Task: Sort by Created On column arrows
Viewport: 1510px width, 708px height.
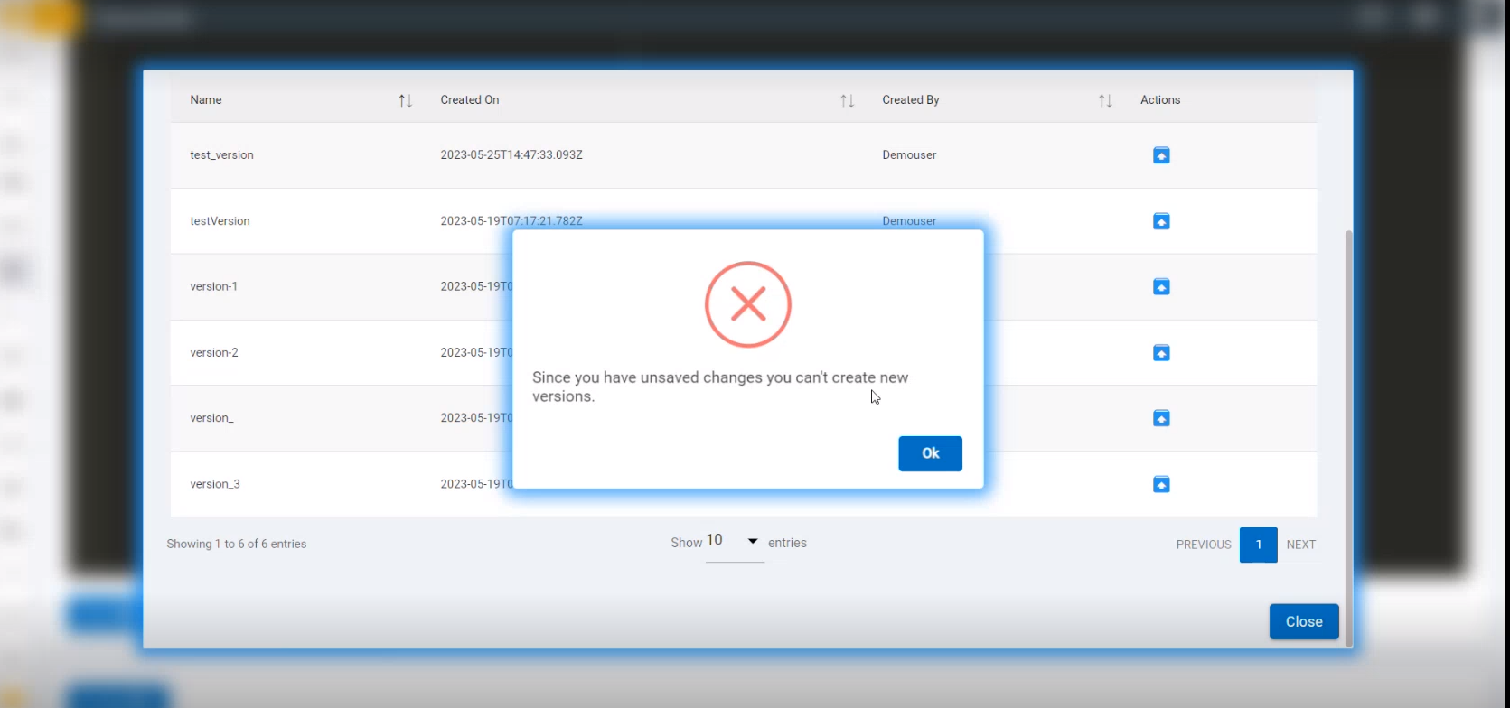Action: point(847,101)
